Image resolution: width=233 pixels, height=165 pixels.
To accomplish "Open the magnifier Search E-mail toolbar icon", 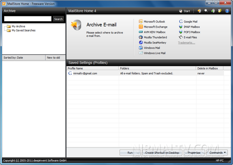I will [206, 11].
